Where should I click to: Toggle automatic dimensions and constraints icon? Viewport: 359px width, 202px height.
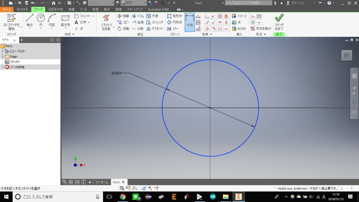(x=198, y=16)
